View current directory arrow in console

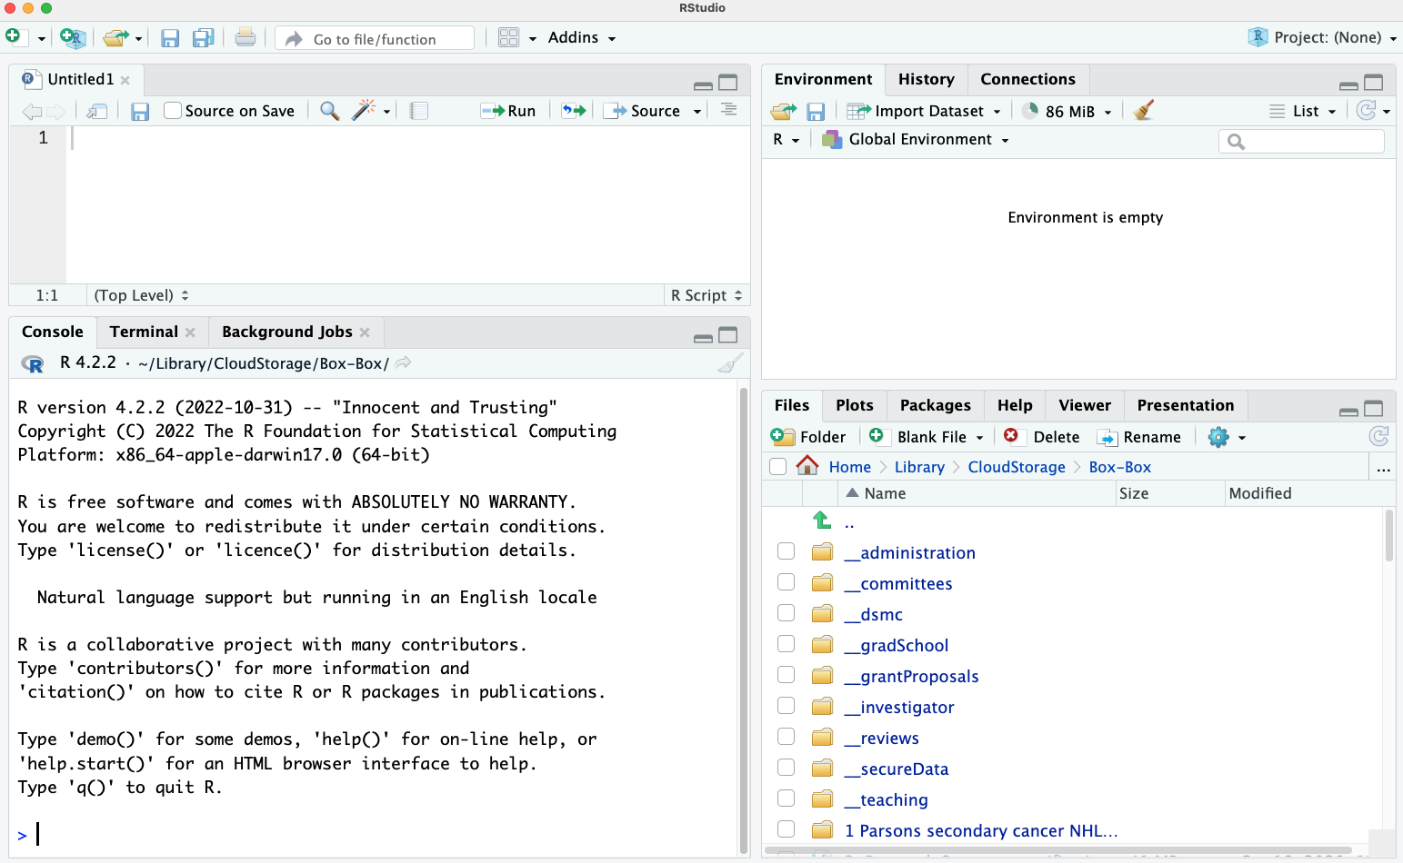tap(404, 362)
